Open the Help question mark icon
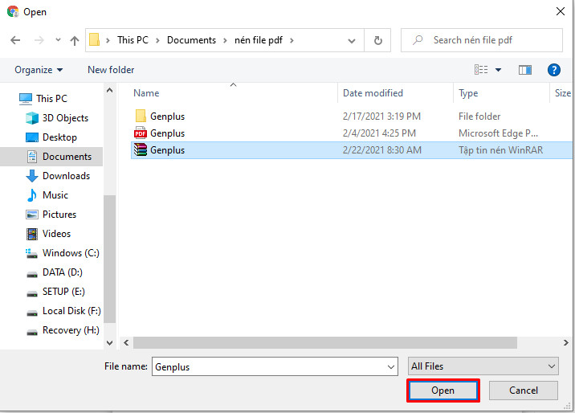This screenshot has height=413, width=575. pyautogui.click(x=553, y=70)
